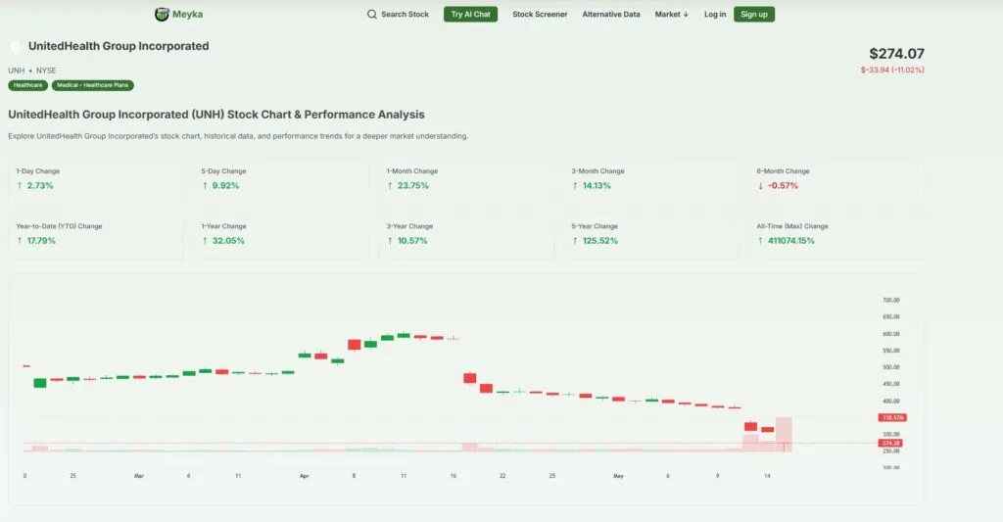Click the Search Stock magnifier icon

pos(372,15)
